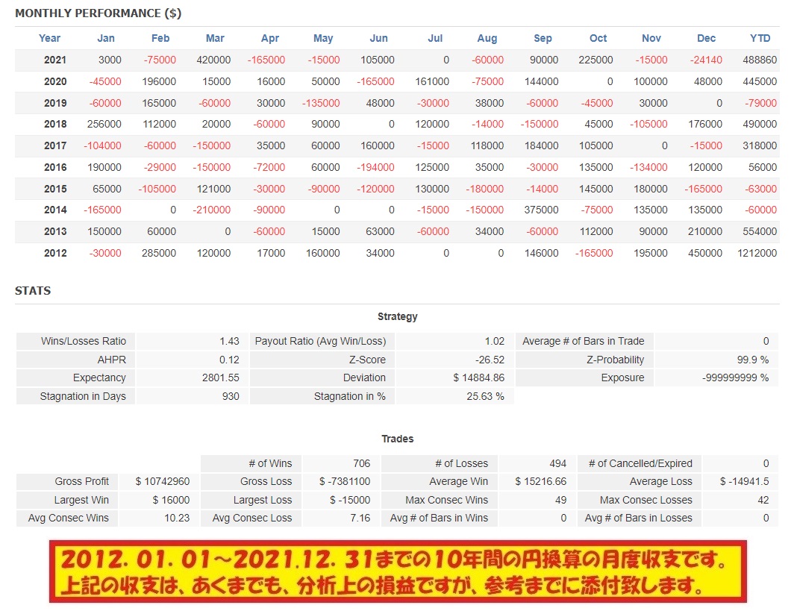Click the Max Consec Losses value 42
This screenshot has height=611, width=794.
763,500
